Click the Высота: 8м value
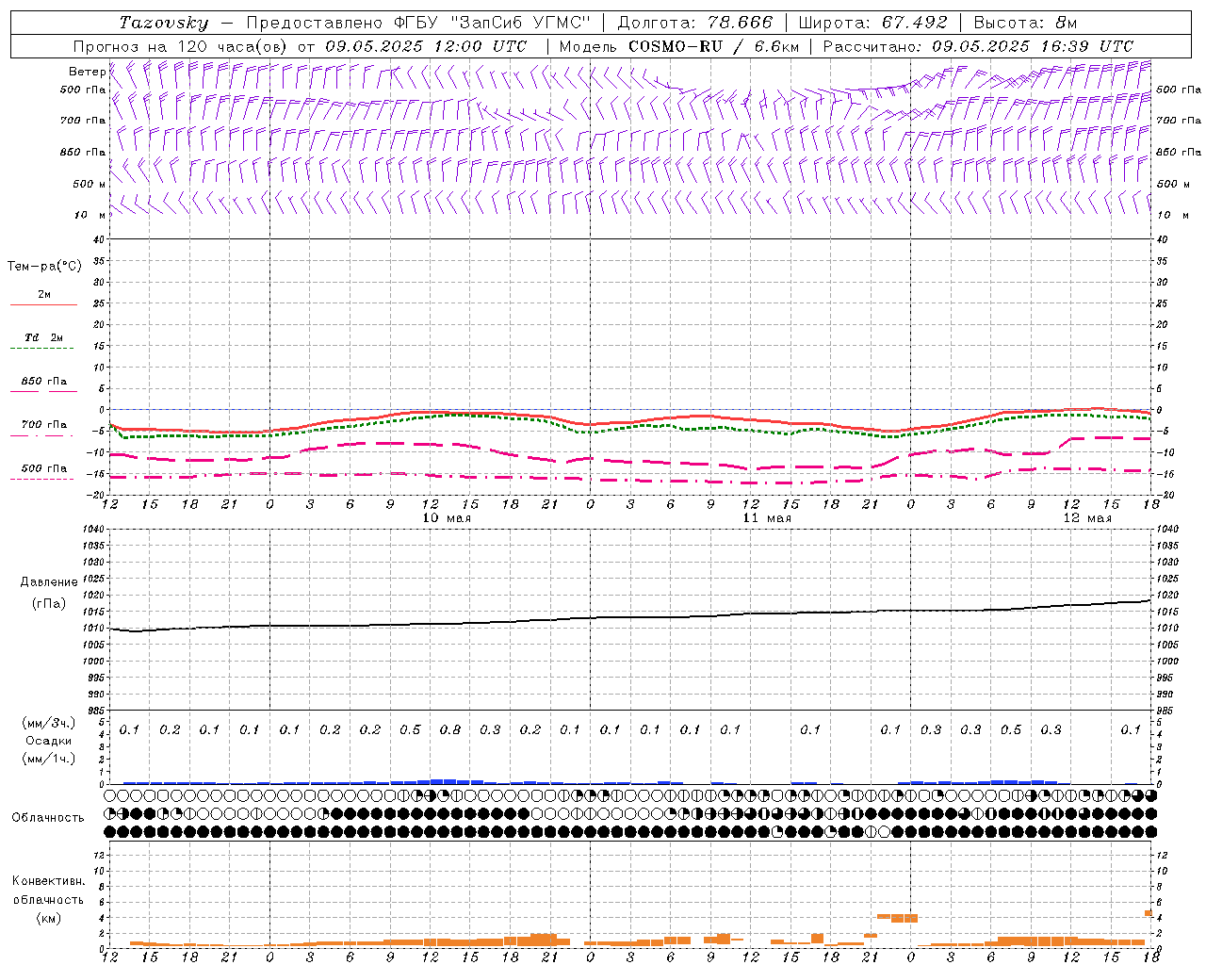 1025,23
